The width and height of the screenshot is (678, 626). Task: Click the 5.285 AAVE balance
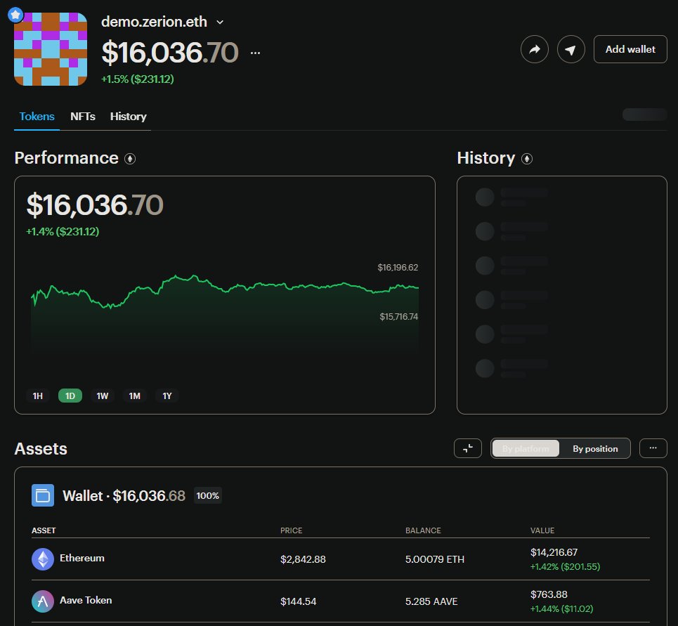tap(431, 601)
